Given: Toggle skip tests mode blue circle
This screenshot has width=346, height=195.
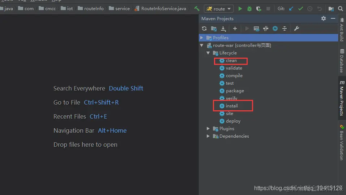Looking at the screenshot, I should click(275, 28).
